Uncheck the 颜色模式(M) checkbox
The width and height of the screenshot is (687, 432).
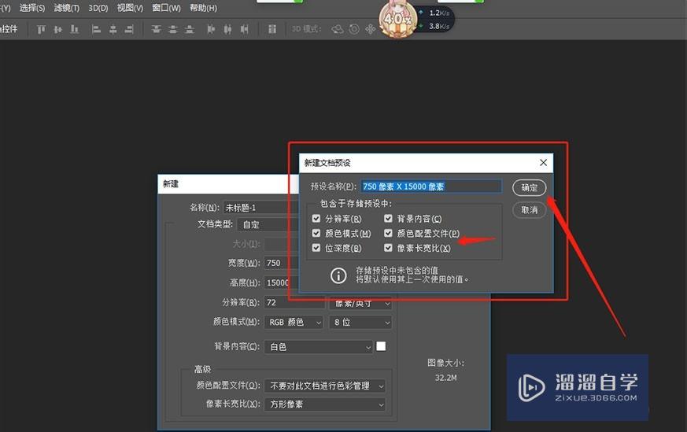tap(316, 233)
